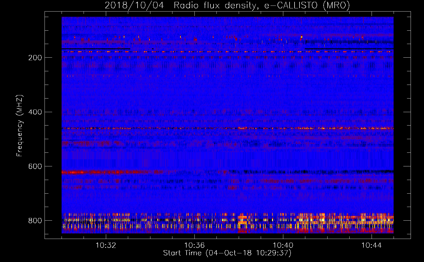Viewport: 424px width, 262px height.
Task: Click the 400 frequency tick label
Action: (35, 112)
